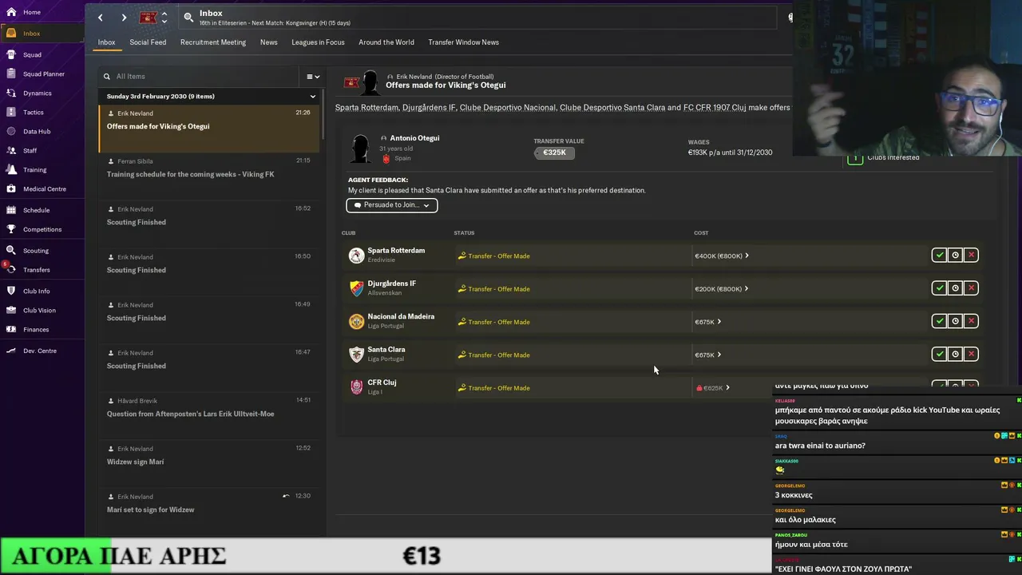
Task: Open the Sparta Rotterdam club link
Action: click(x=396, y=251)
